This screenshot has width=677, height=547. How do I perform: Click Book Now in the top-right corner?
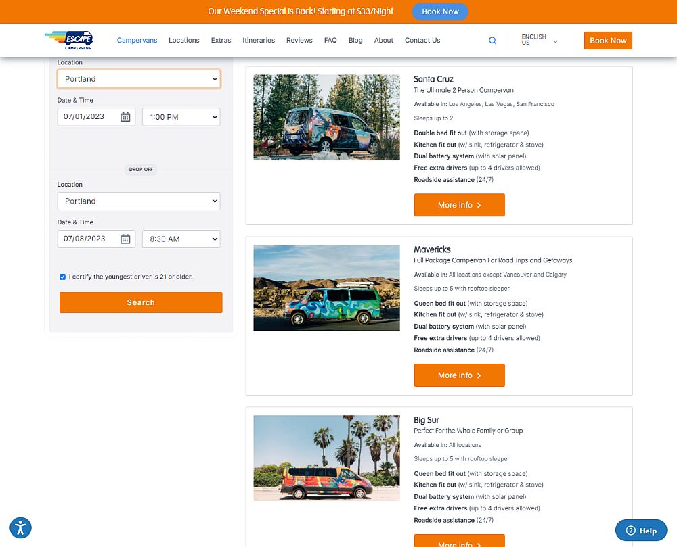pos(607,41)
